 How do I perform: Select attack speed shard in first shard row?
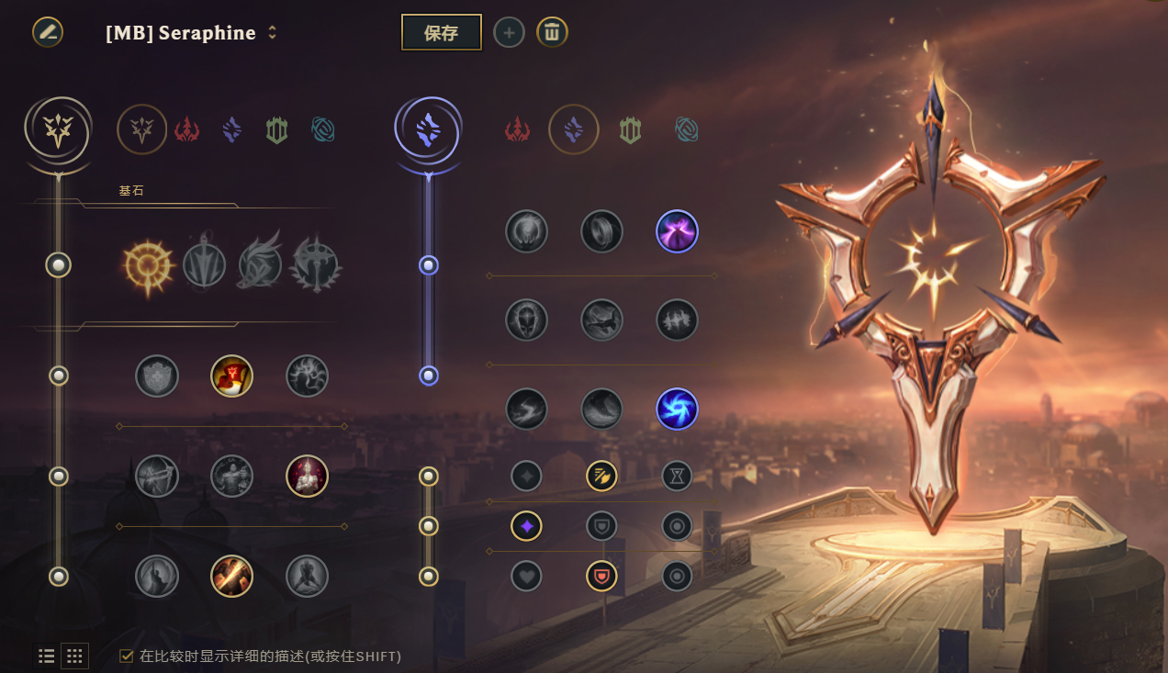tap(601, 476)
